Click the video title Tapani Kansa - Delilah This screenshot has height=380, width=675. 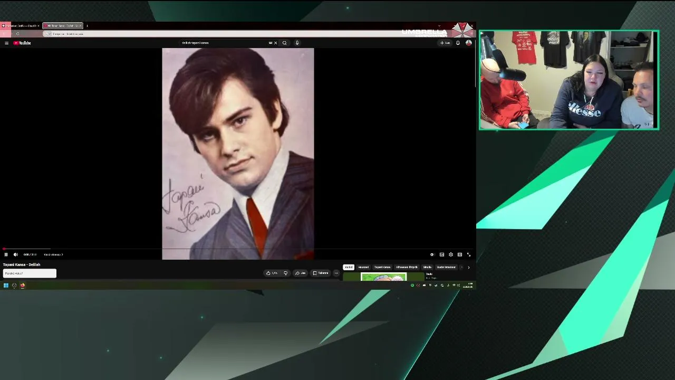[22, 264]
